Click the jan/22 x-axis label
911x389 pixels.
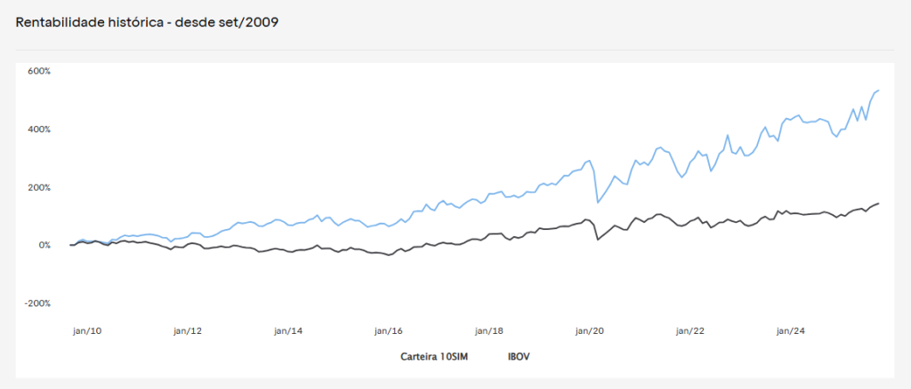pos(690,331)
